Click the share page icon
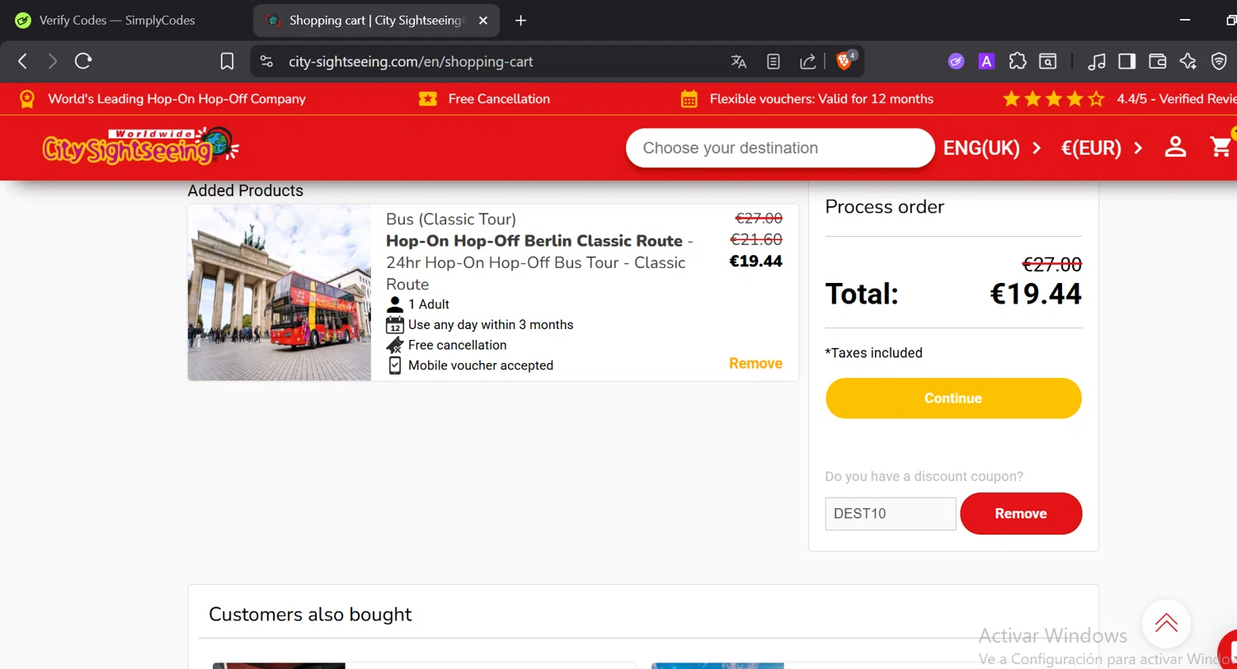Viewport: 1237px width, 669px height. click(808, 61)
